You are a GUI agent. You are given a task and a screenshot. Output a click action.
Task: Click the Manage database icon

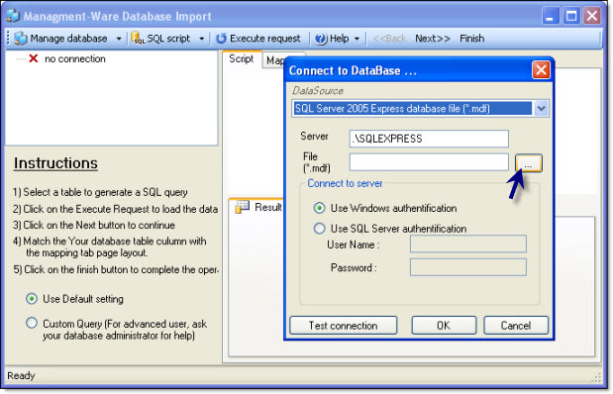coord(21,39)
